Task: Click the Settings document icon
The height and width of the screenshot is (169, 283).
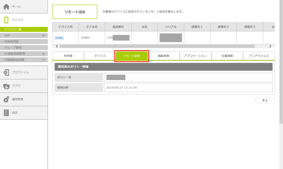Action: 6,113
